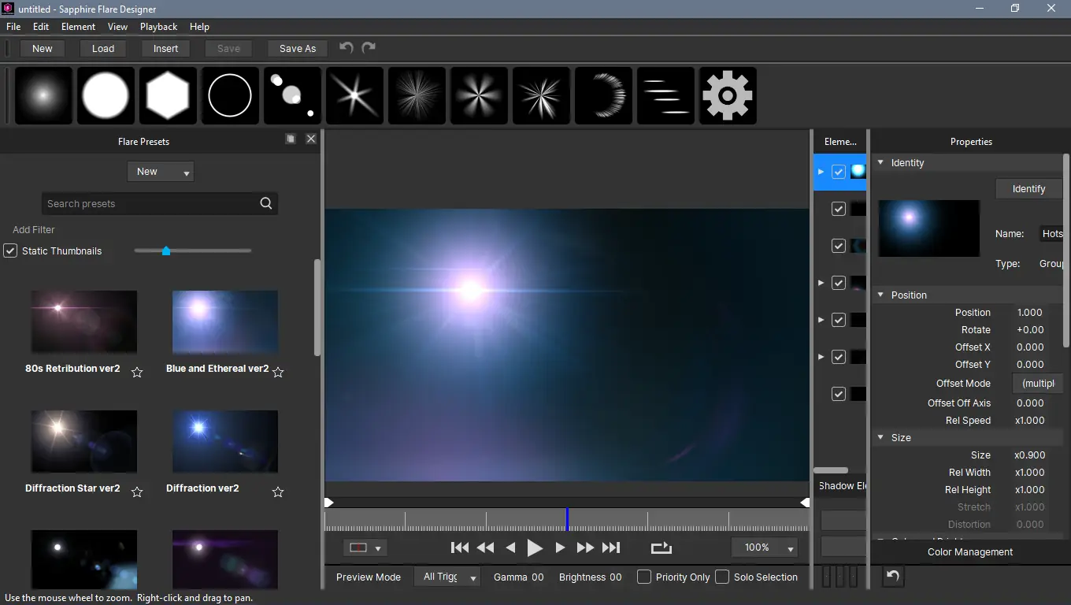Toggle the loop playback icon

(x=661, y=547)
